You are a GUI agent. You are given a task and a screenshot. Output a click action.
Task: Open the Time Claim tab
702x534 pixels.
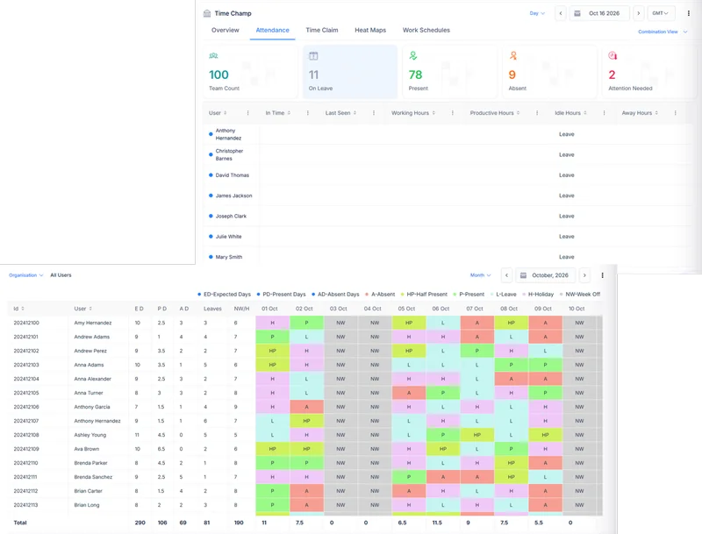tap(322, 31)
